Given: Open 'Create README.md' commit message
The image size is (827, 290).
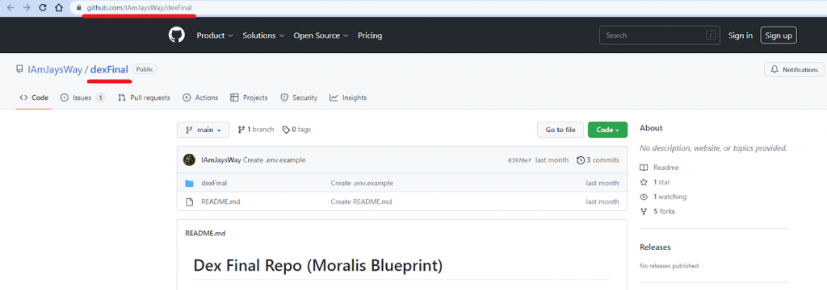Looking at the screenshot, I should pyautogui.click(x=361, y=201).
